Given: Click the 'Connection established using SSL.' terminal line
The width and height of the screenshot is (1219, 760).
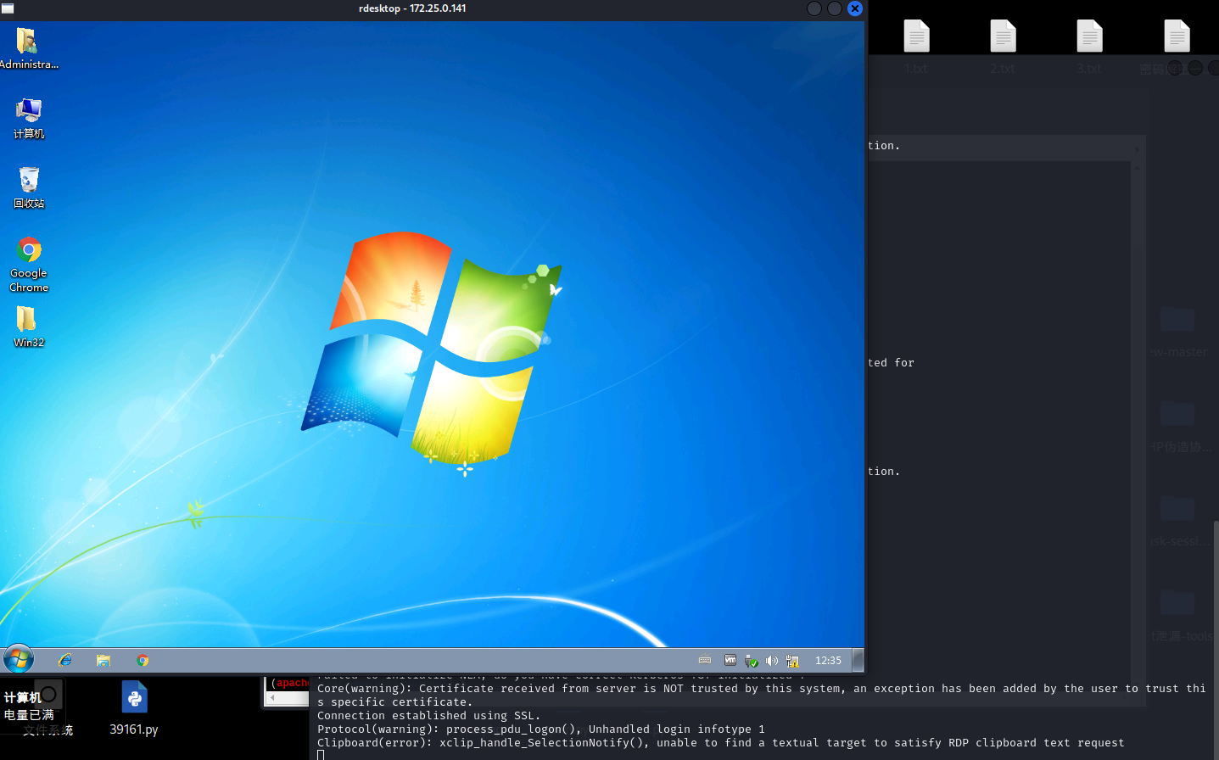Looking at the screenshot, I should (428, 716).
